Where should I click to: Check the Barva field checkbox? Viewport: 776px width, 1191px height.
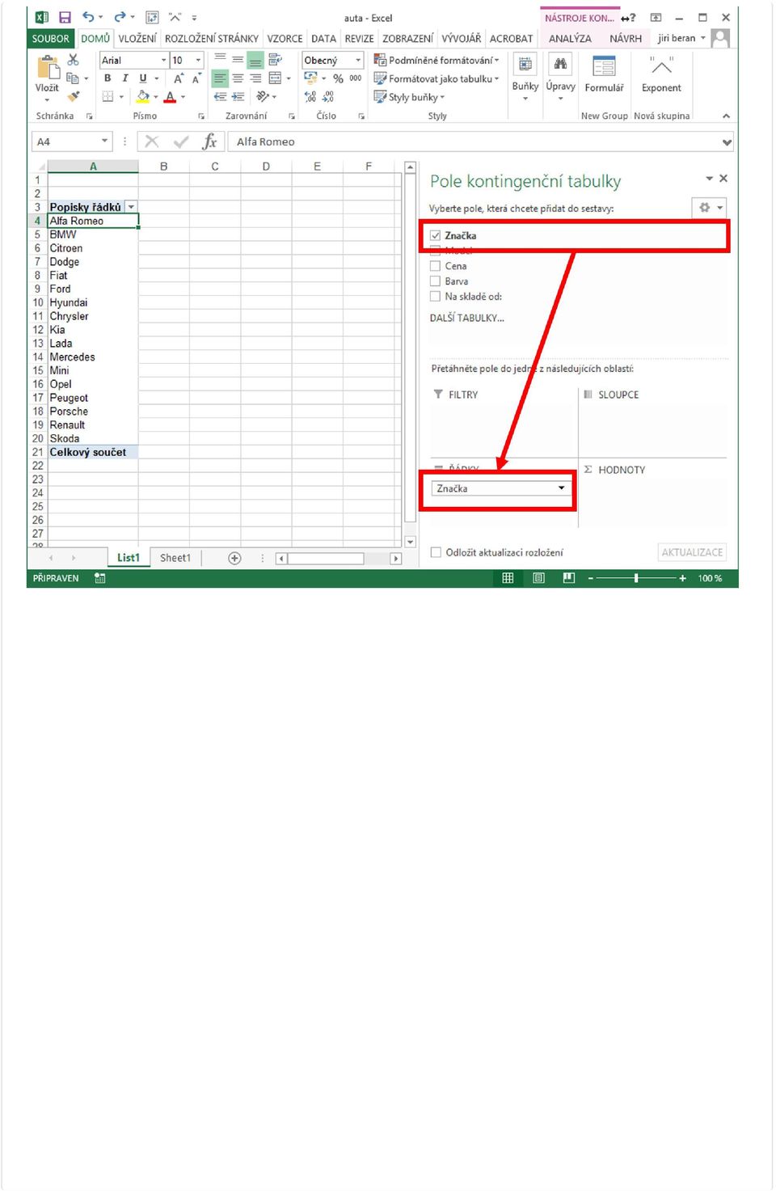click(435, 281)
